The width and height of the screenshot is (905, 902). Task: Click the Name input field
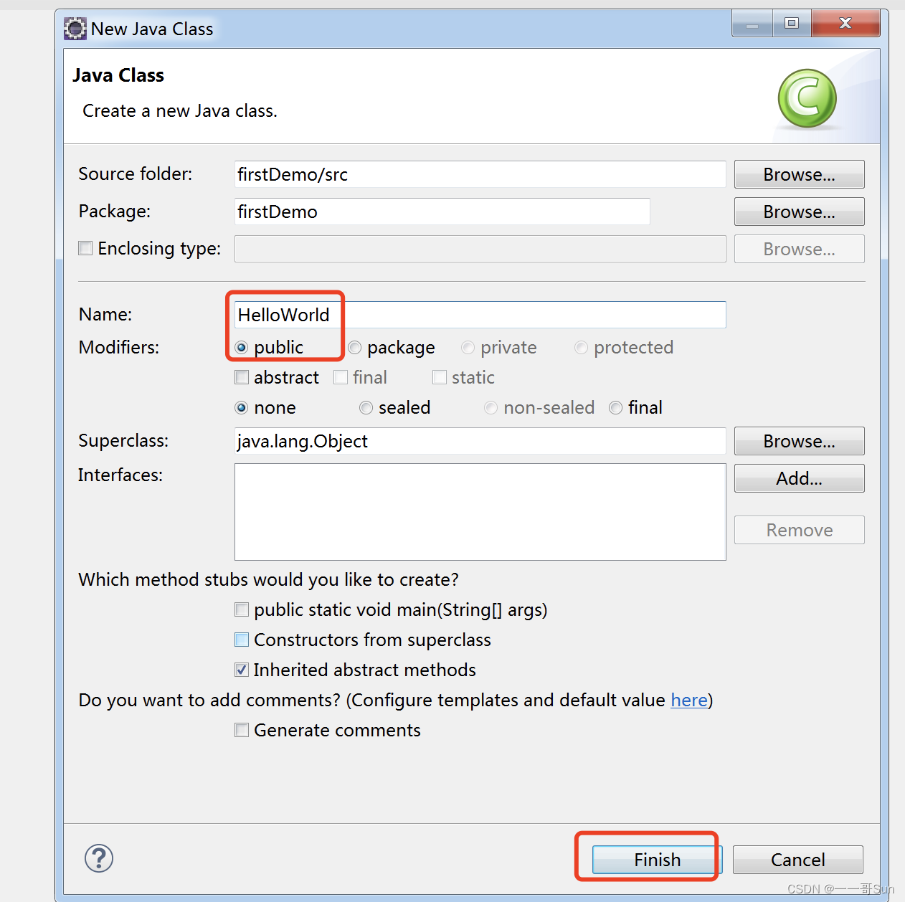480,315
